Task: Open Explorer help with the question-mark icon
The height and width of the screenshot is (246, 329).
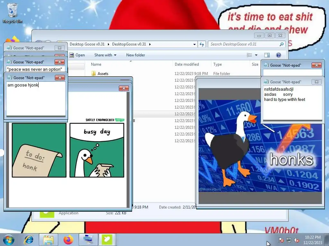Action: pyautogui.click(x=279, y=55)
